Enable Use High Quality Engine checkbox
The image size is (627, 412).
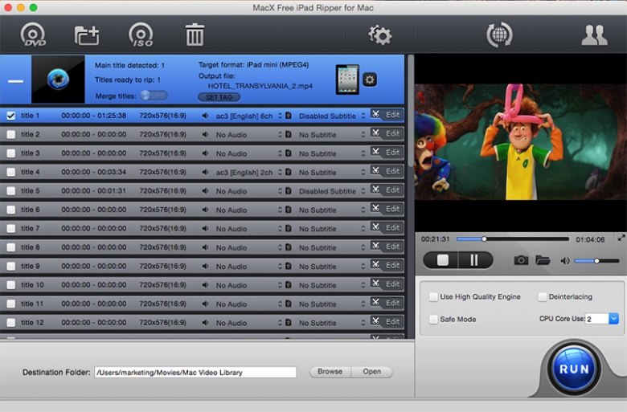point(434,297)
